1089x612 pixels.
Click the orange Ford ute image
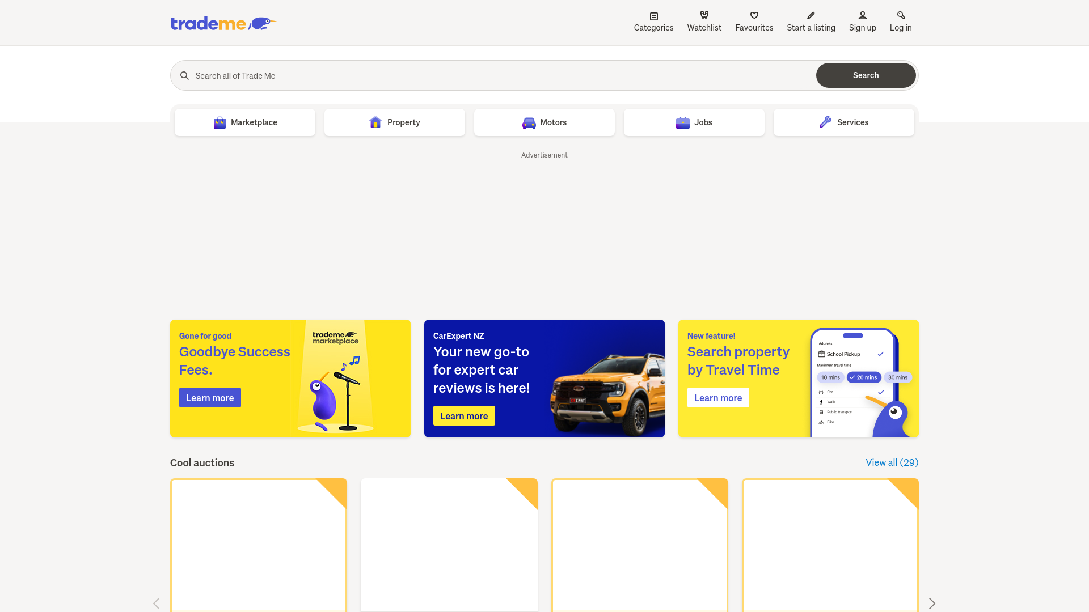tap(607, 396)
